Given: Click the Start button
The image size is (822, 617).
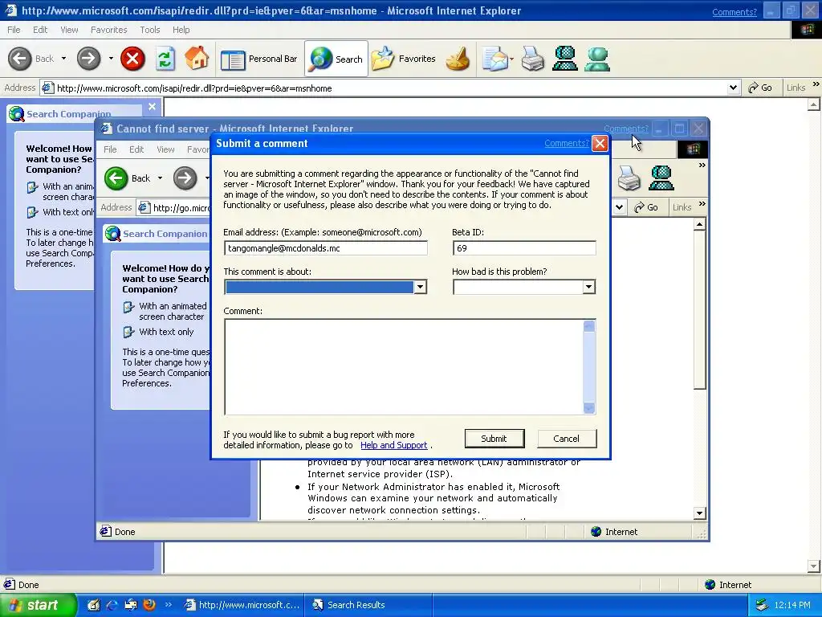Looking at the screenshot, I should 37,605.
